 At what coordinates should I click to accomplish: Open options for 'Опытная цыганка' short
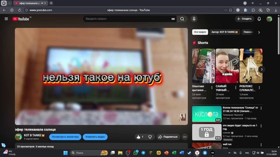pos(212,88)
